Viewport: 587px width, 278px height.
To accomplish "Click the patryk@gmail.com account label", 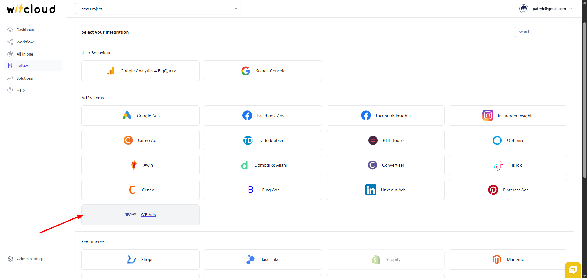I will click(x=549, y=9).
